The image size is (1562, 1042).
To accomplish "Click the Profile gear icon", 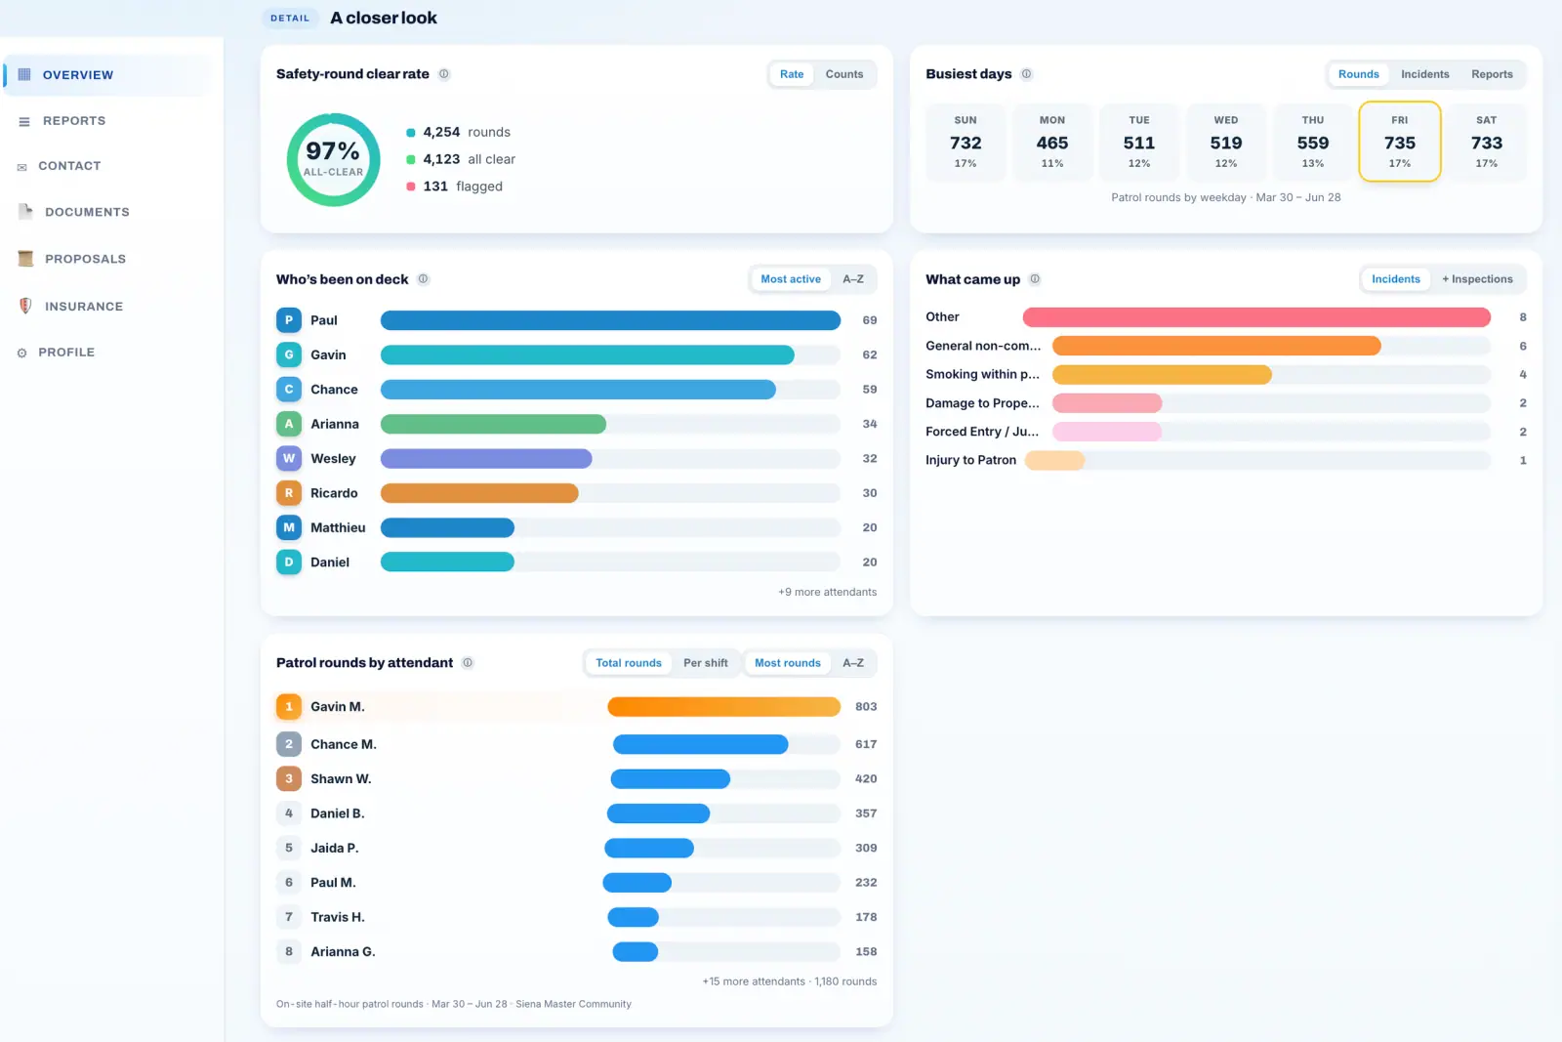I will (21, 353).
